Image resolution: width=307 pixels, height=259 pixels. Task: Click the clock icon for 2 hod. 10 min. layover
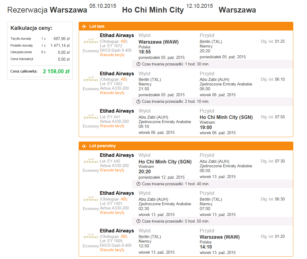pyautogui.click(x=138, y=102)
